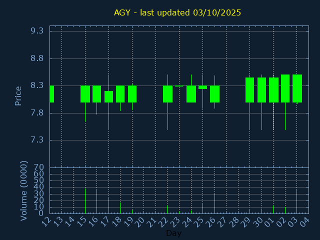Click the tall candle on day 02
Viewport: 320px width, 240px height.
pos(285,88)
